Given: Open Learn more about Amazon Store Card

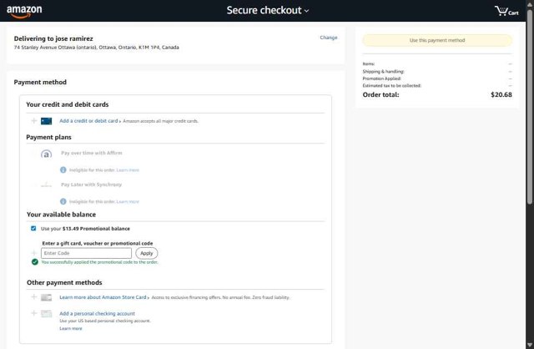Looking at the screenshot, I should pos(103,297).
